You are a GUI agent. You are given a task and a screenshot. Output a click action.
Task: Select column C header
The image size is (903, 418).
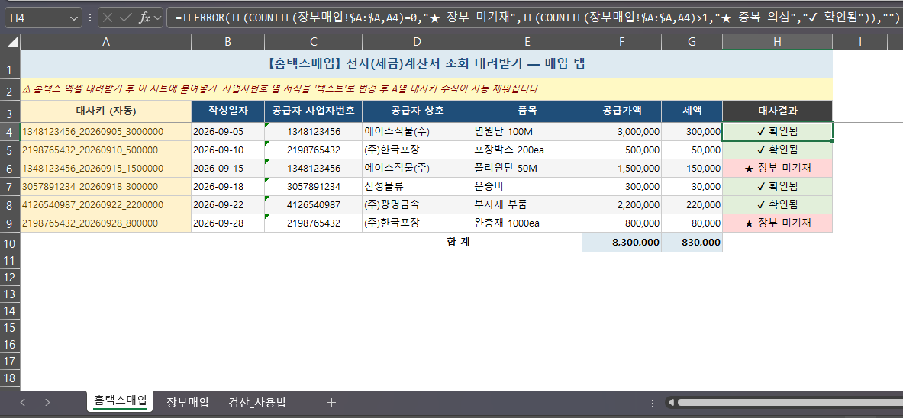(313, 41)
